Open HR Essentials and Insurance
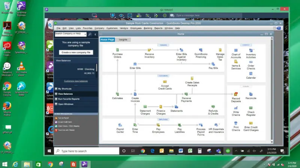This screenshot has width=300, height=168. click(216, 125)
